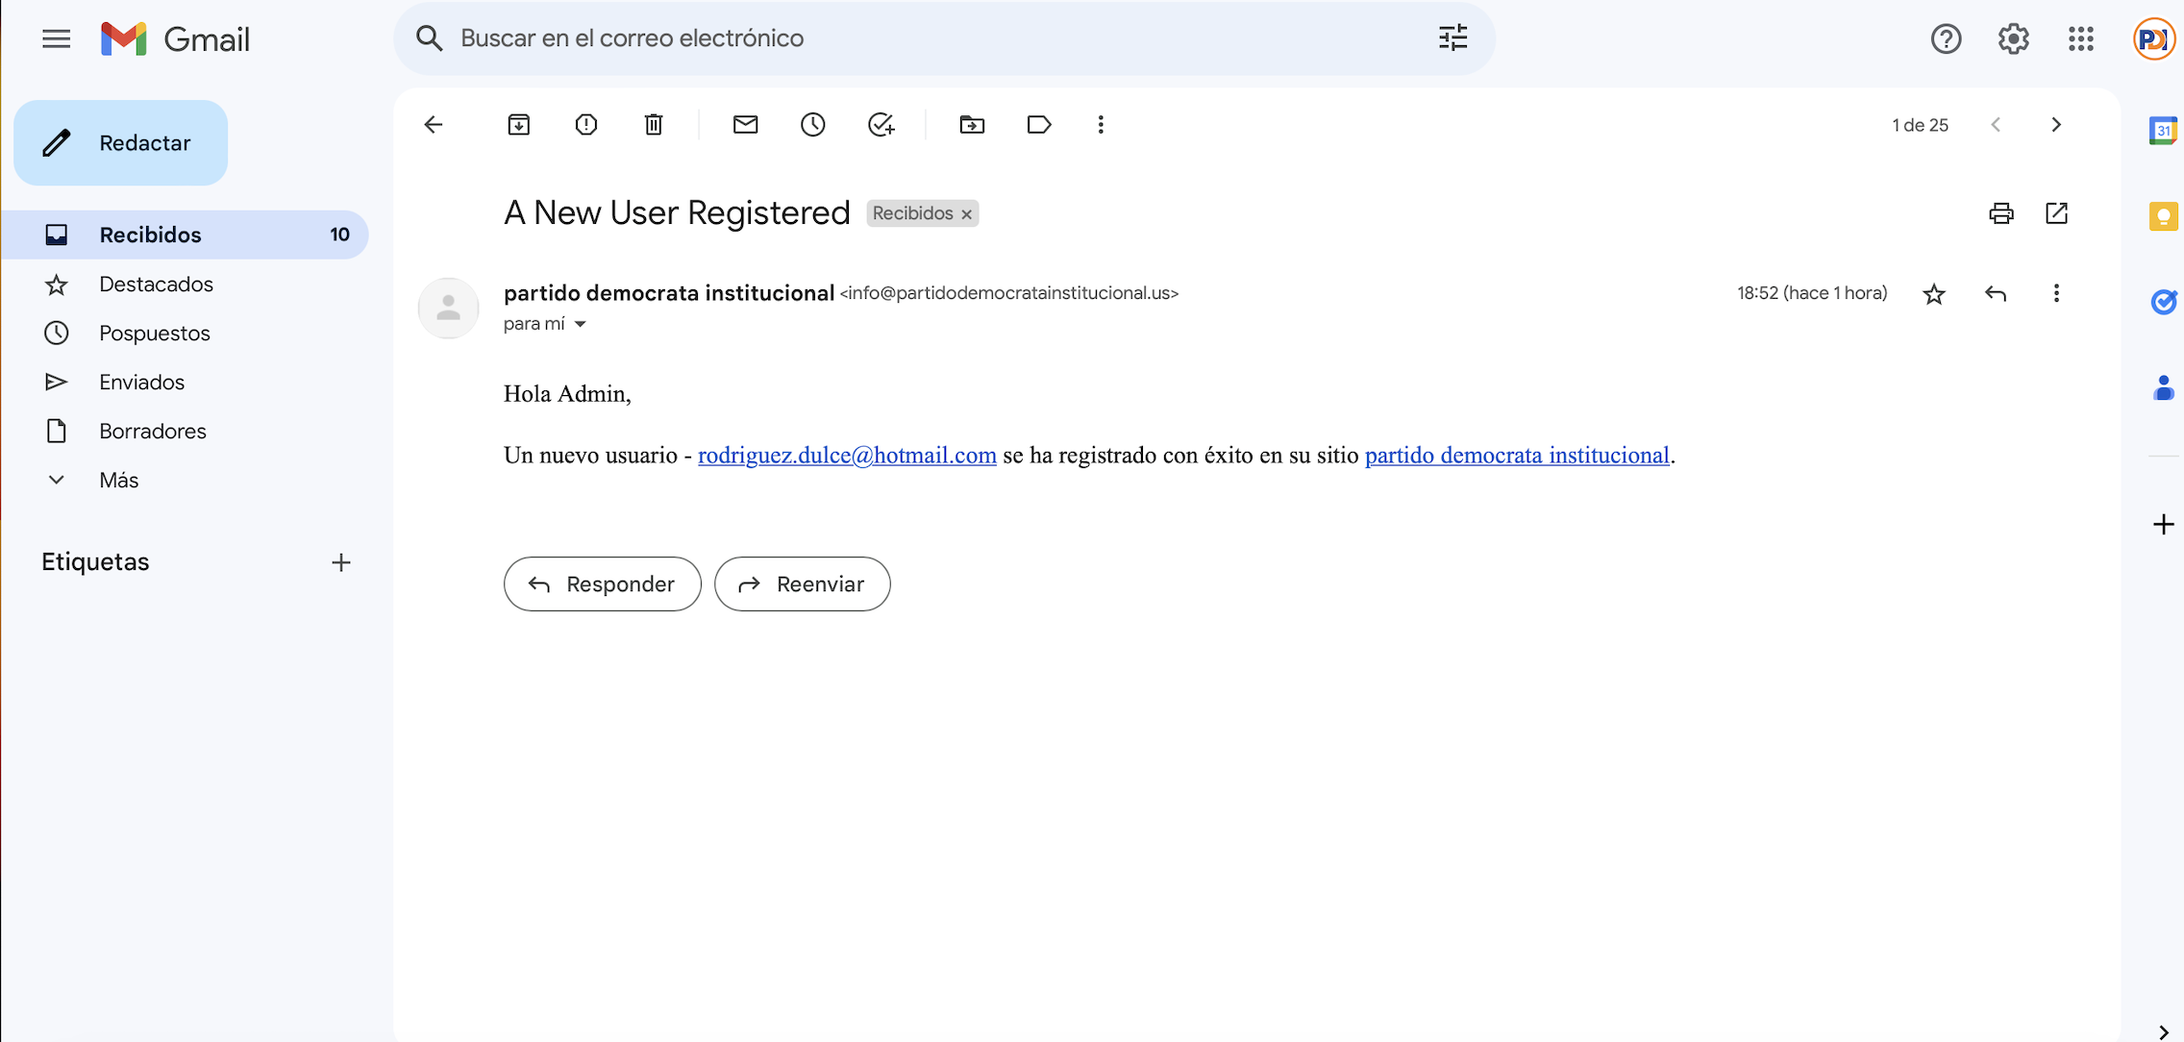Delete the email with the trash icon
This screenshot has width=2184, height=1042.
[x=654, y=125]
